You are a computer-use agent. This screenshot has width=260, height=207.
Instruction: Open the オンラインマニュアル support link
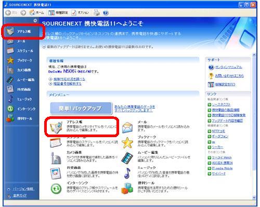point(229,67)
